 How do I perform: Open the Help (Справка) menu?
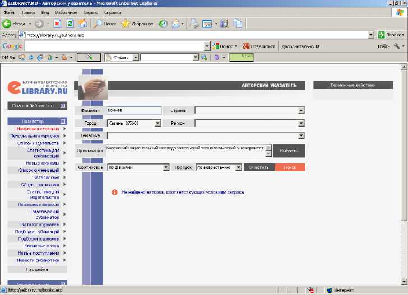click(113, 12)
